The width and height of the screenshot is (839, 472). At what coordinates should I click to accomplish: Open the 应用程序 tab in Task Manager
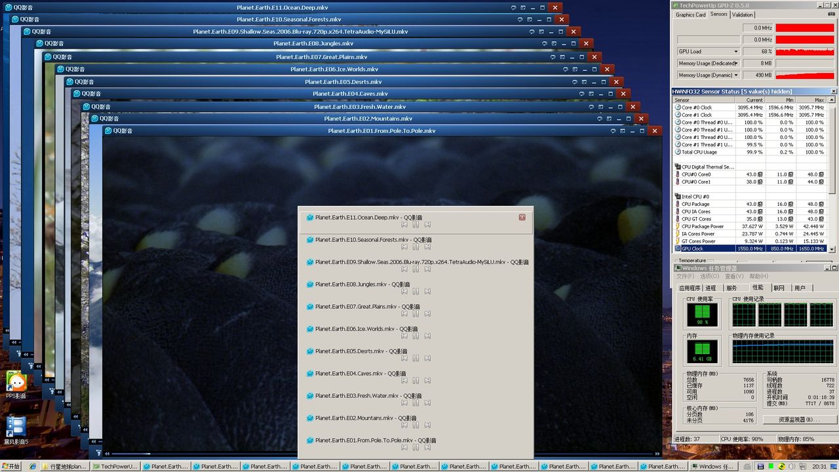pos(690,288)
